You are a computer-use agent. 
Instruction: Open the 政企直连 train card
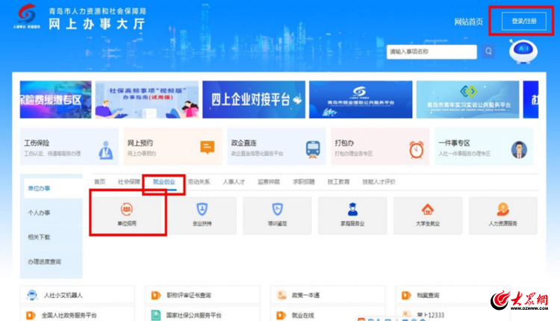click(276, 147)
